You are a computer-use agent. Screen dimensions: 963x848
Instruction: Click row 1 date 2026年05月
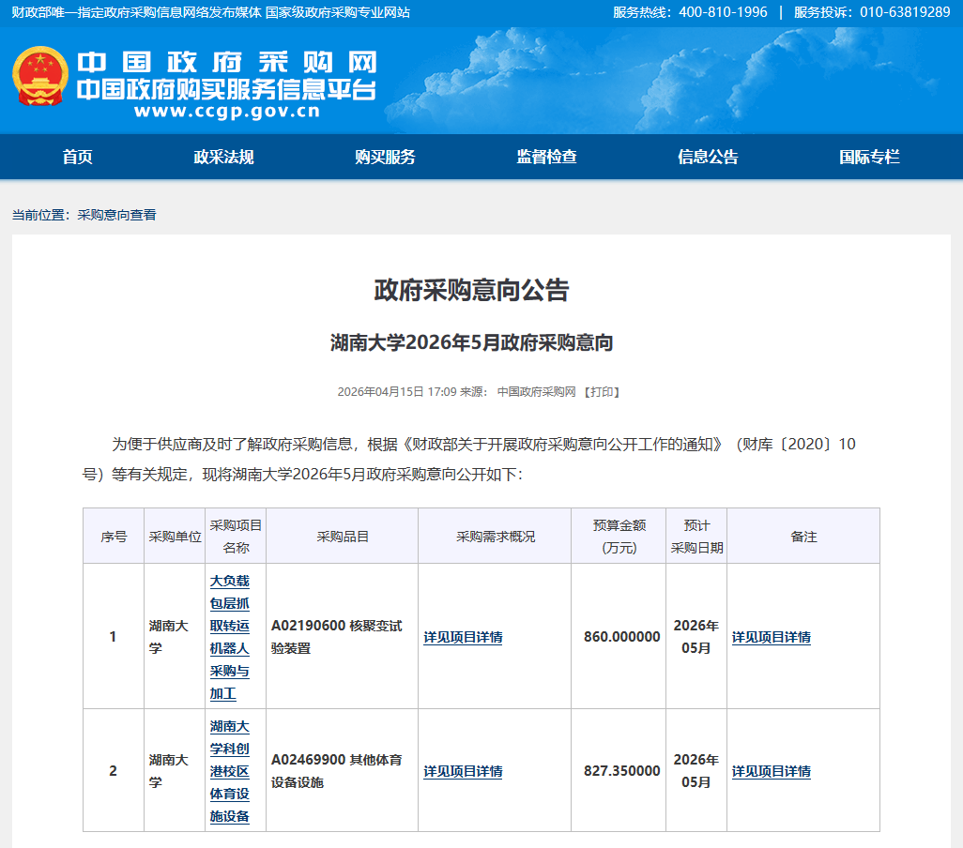[695, 637]
